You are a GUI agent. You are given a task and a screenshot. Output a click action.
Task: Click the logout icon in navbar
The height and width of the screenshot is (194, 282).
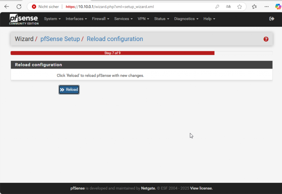click(x=272, y=19)
